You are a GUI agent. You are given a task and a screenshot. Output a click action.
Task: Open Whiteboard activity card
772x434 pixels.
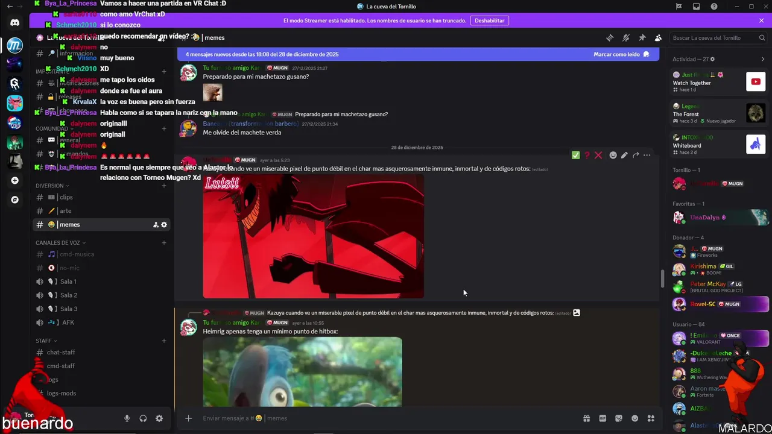[719, 144]
